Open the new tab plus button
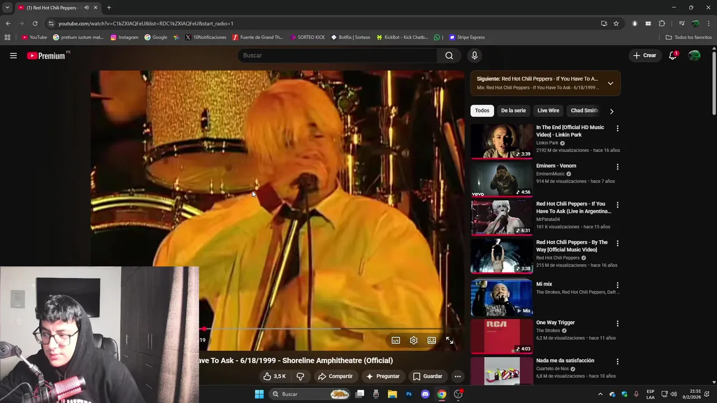Screen dimensions: 717x403 (109, 8)
